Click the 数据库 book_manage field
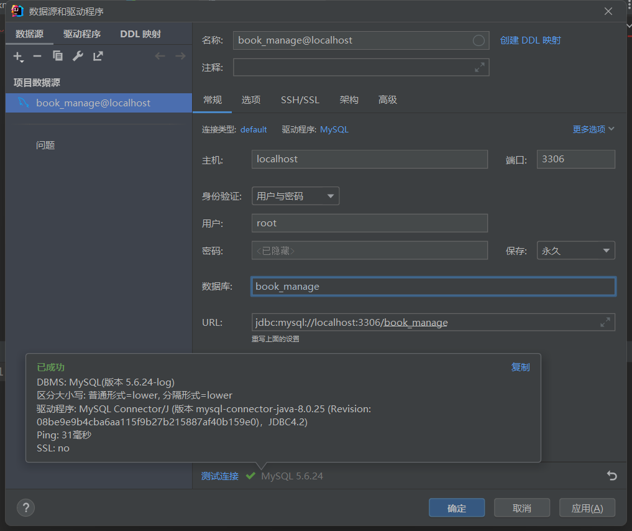This screenshot has width=632, height=531. click(x=433, y=286)
